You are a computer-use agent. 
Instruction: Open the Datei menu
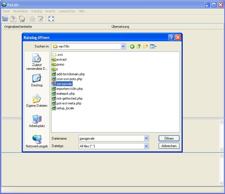point(6,11)
